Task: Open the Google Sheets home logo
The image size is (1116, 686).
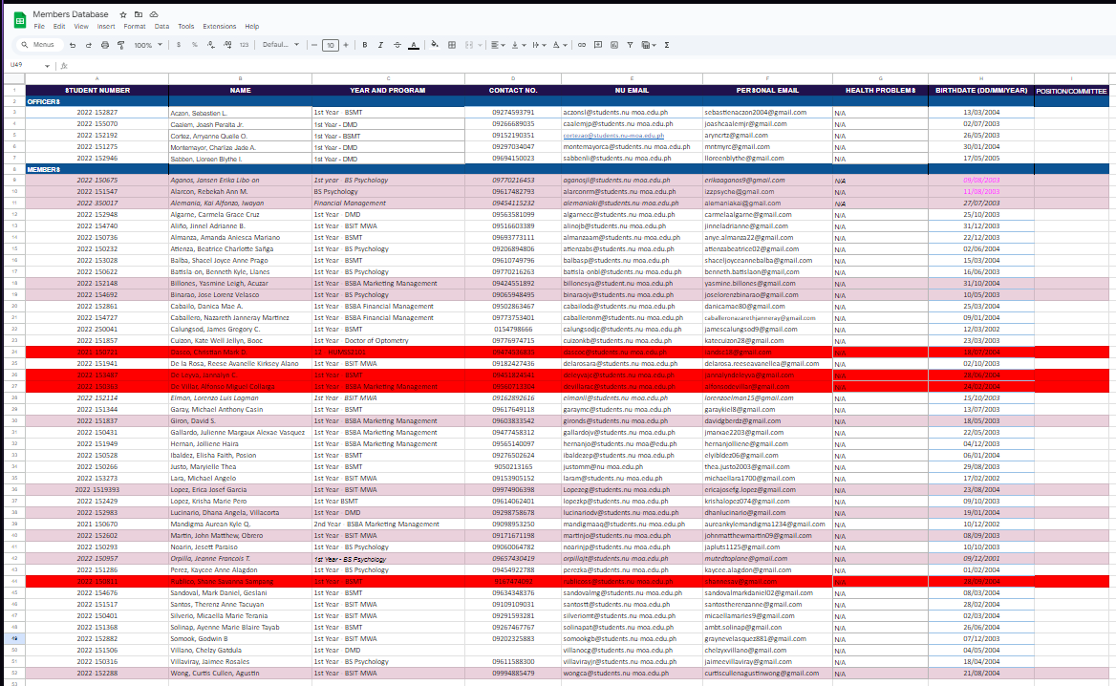Action: [x=19, y=20]
